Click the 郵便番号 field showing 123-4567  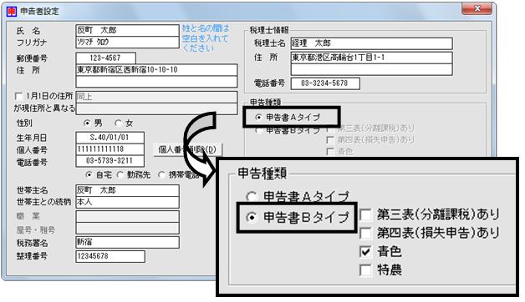click(x=106, y=58)
